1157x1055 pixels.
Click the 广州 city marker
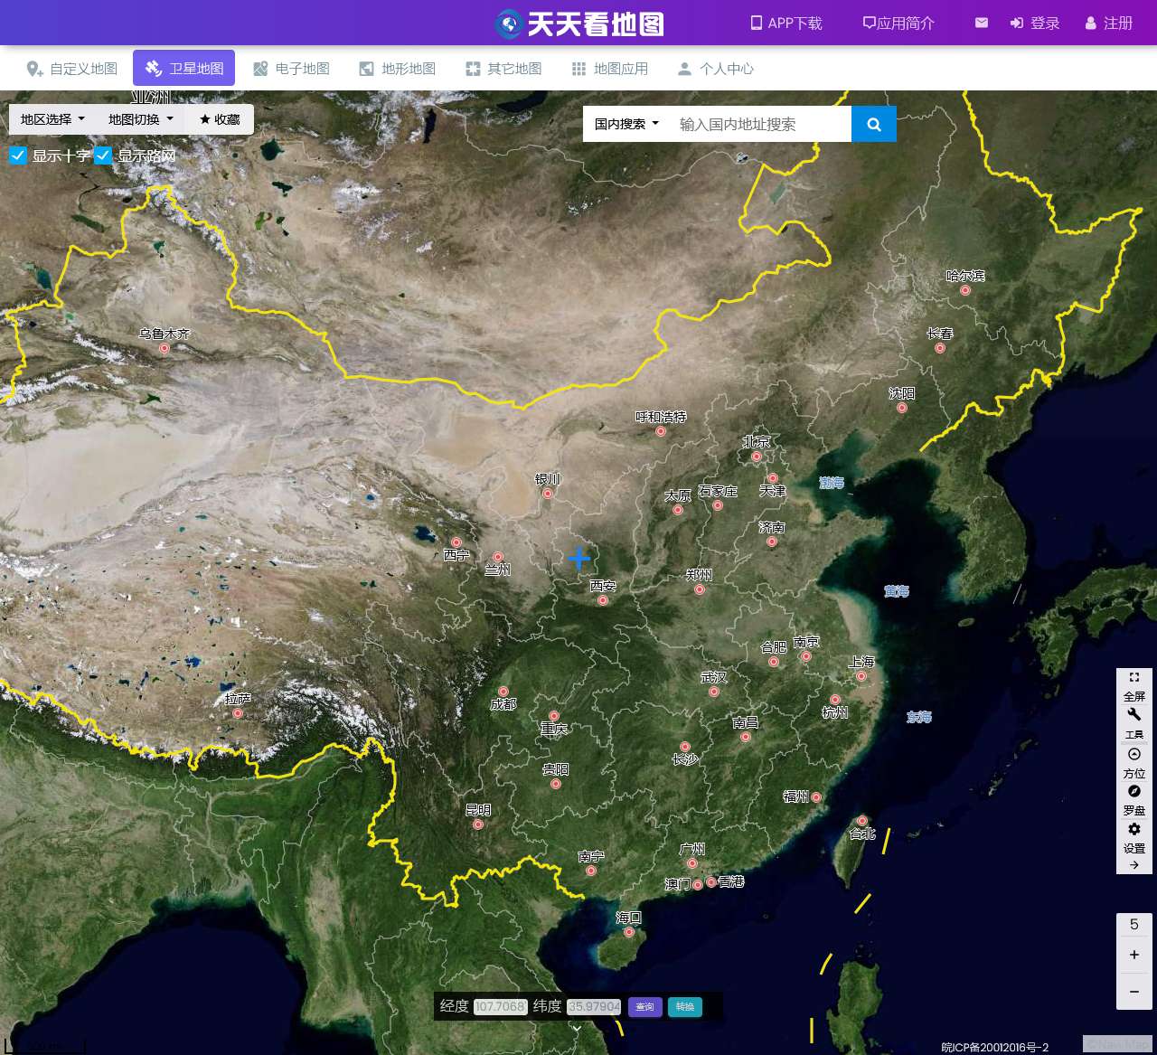pos(692,863)
